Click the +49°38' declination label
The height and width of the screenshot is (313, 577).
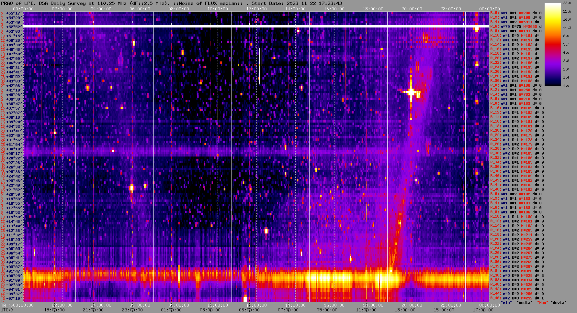coord(14,45)
